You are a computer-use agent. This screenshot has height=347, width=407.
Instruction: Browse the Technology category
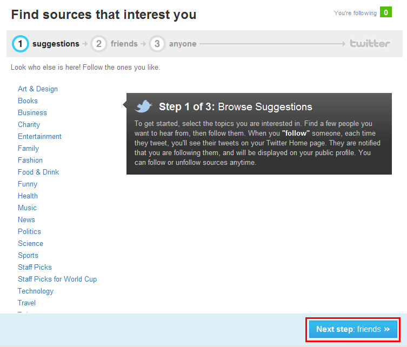[x=36, y=291]
